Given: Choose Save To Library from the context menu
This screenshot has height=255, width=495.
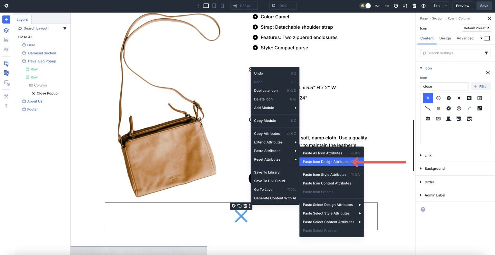Looking at the screenshot, I should click(x=267, y=172).
